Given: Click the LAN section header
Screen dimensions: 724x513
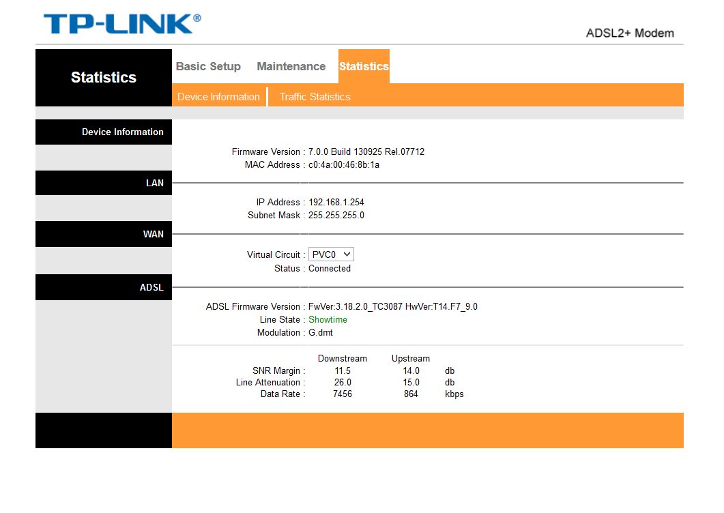Looking at the screenshot, I should tap(154, 183).
